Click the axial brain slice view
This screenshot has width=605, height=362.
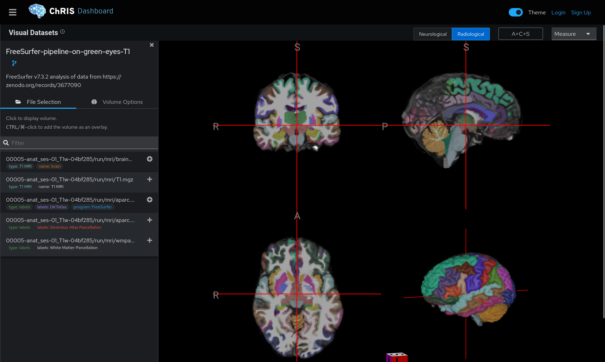point(297,297)
